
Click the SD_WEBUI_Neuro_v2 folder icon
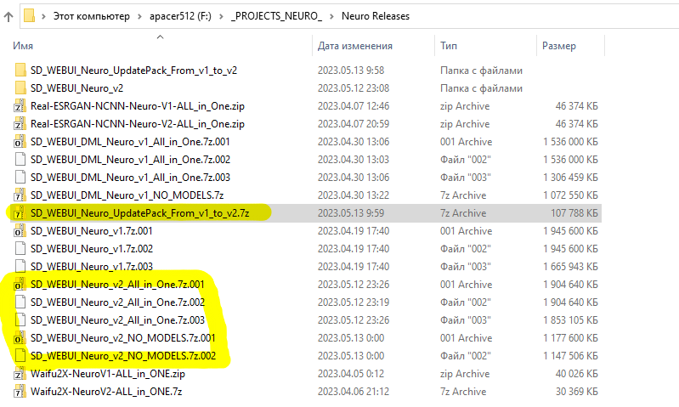click(20, 88)
